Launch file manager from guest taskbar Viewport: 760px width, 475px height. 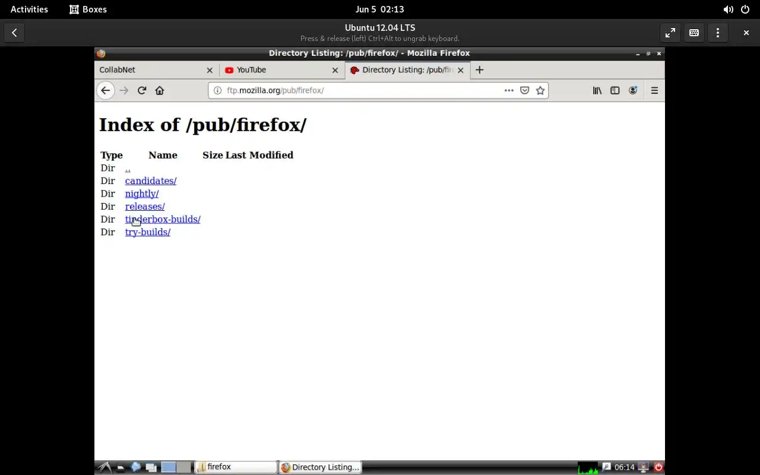click(x=121, y=467)
